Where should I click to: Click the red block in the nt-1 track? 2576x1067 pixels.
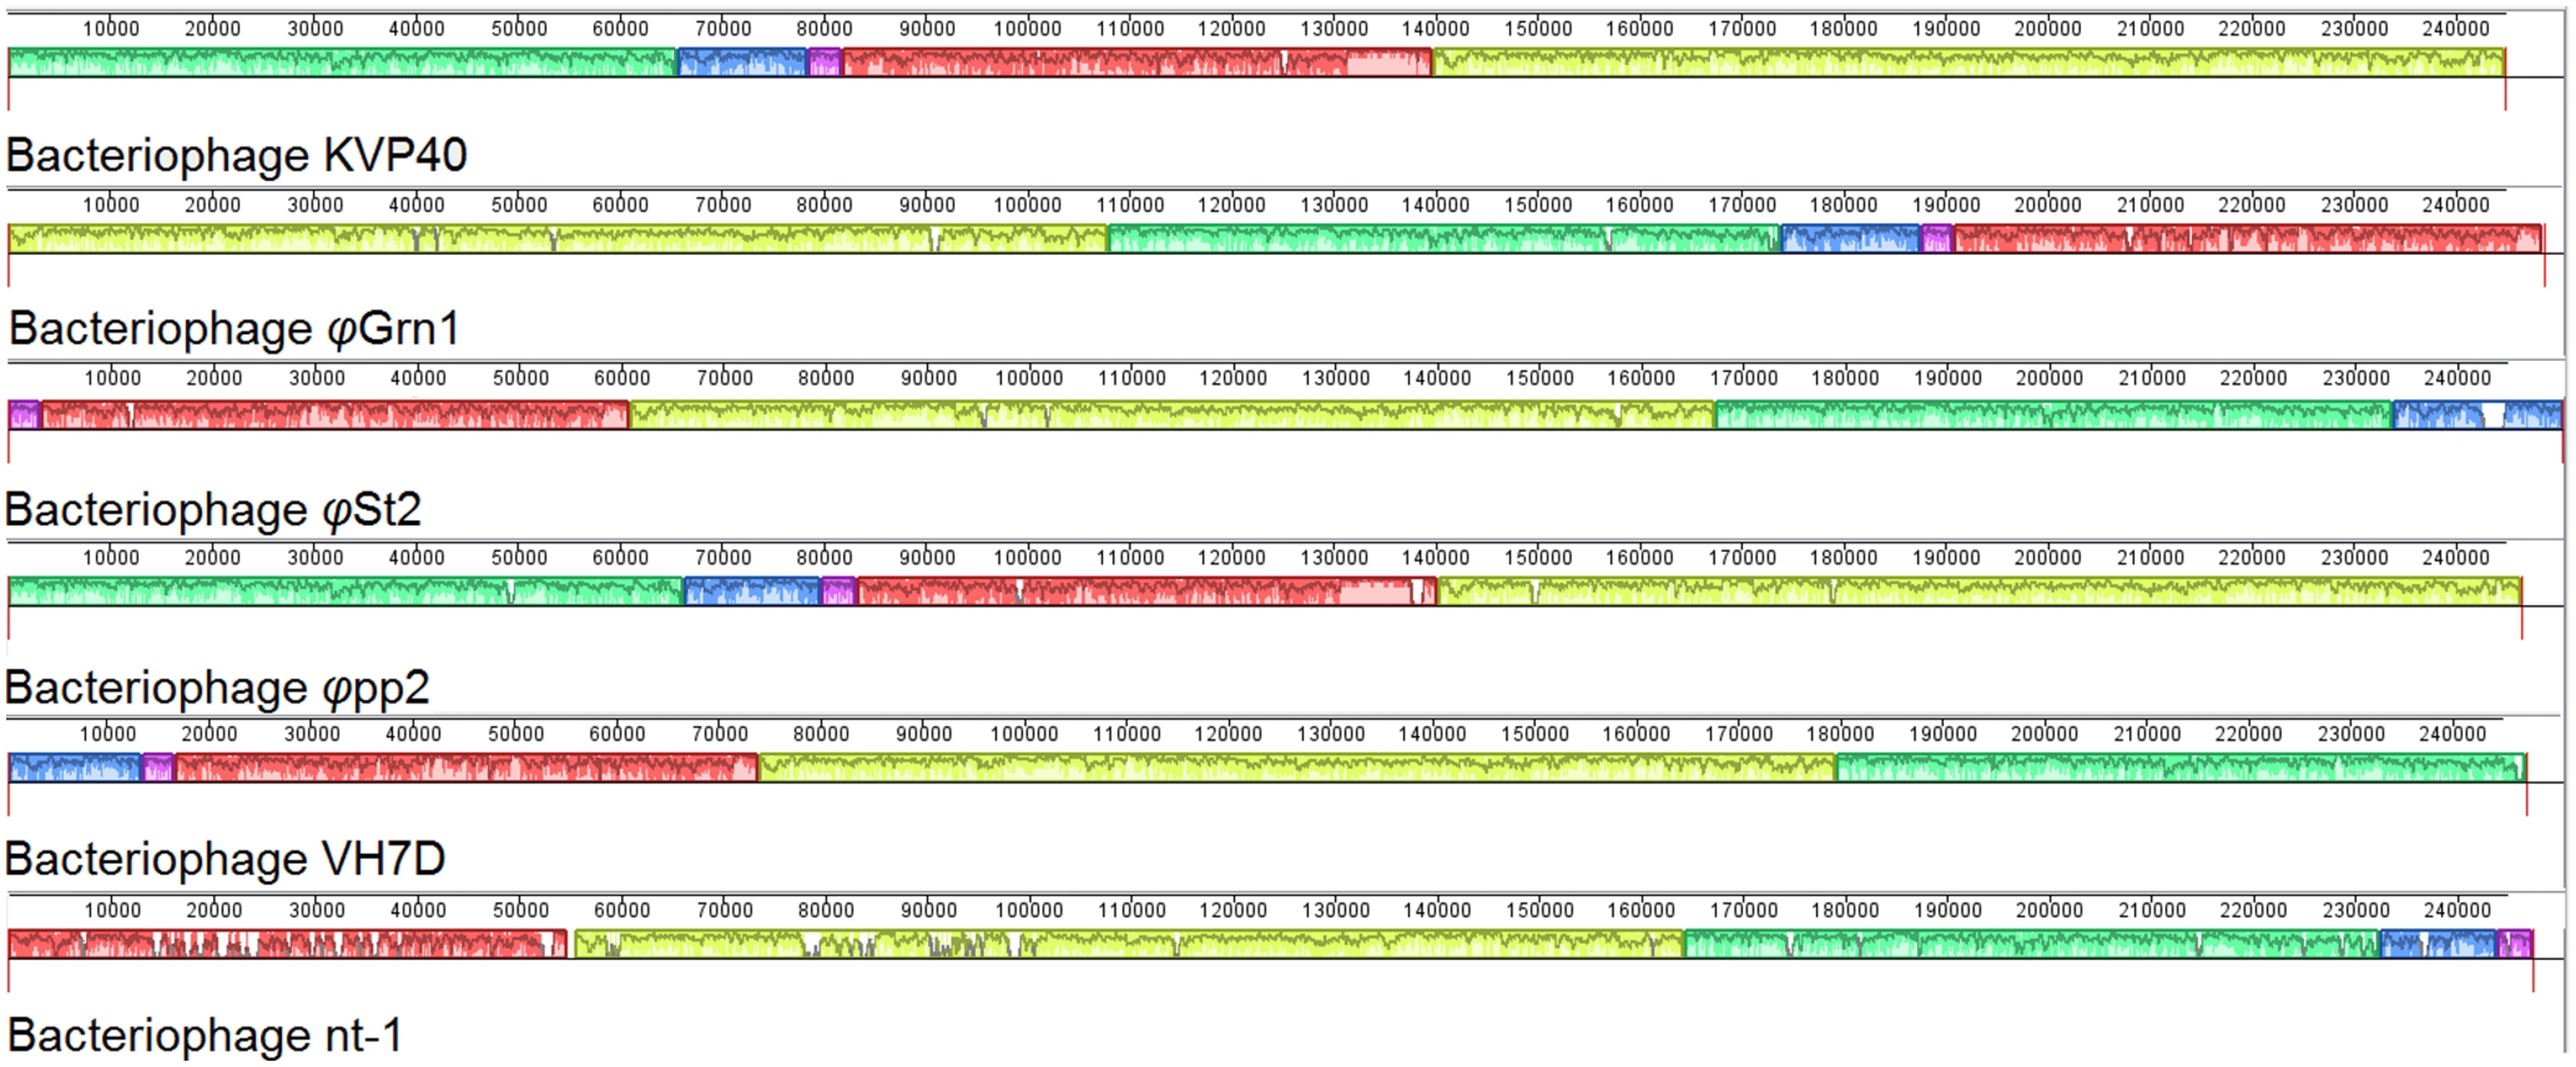(287, 944)
